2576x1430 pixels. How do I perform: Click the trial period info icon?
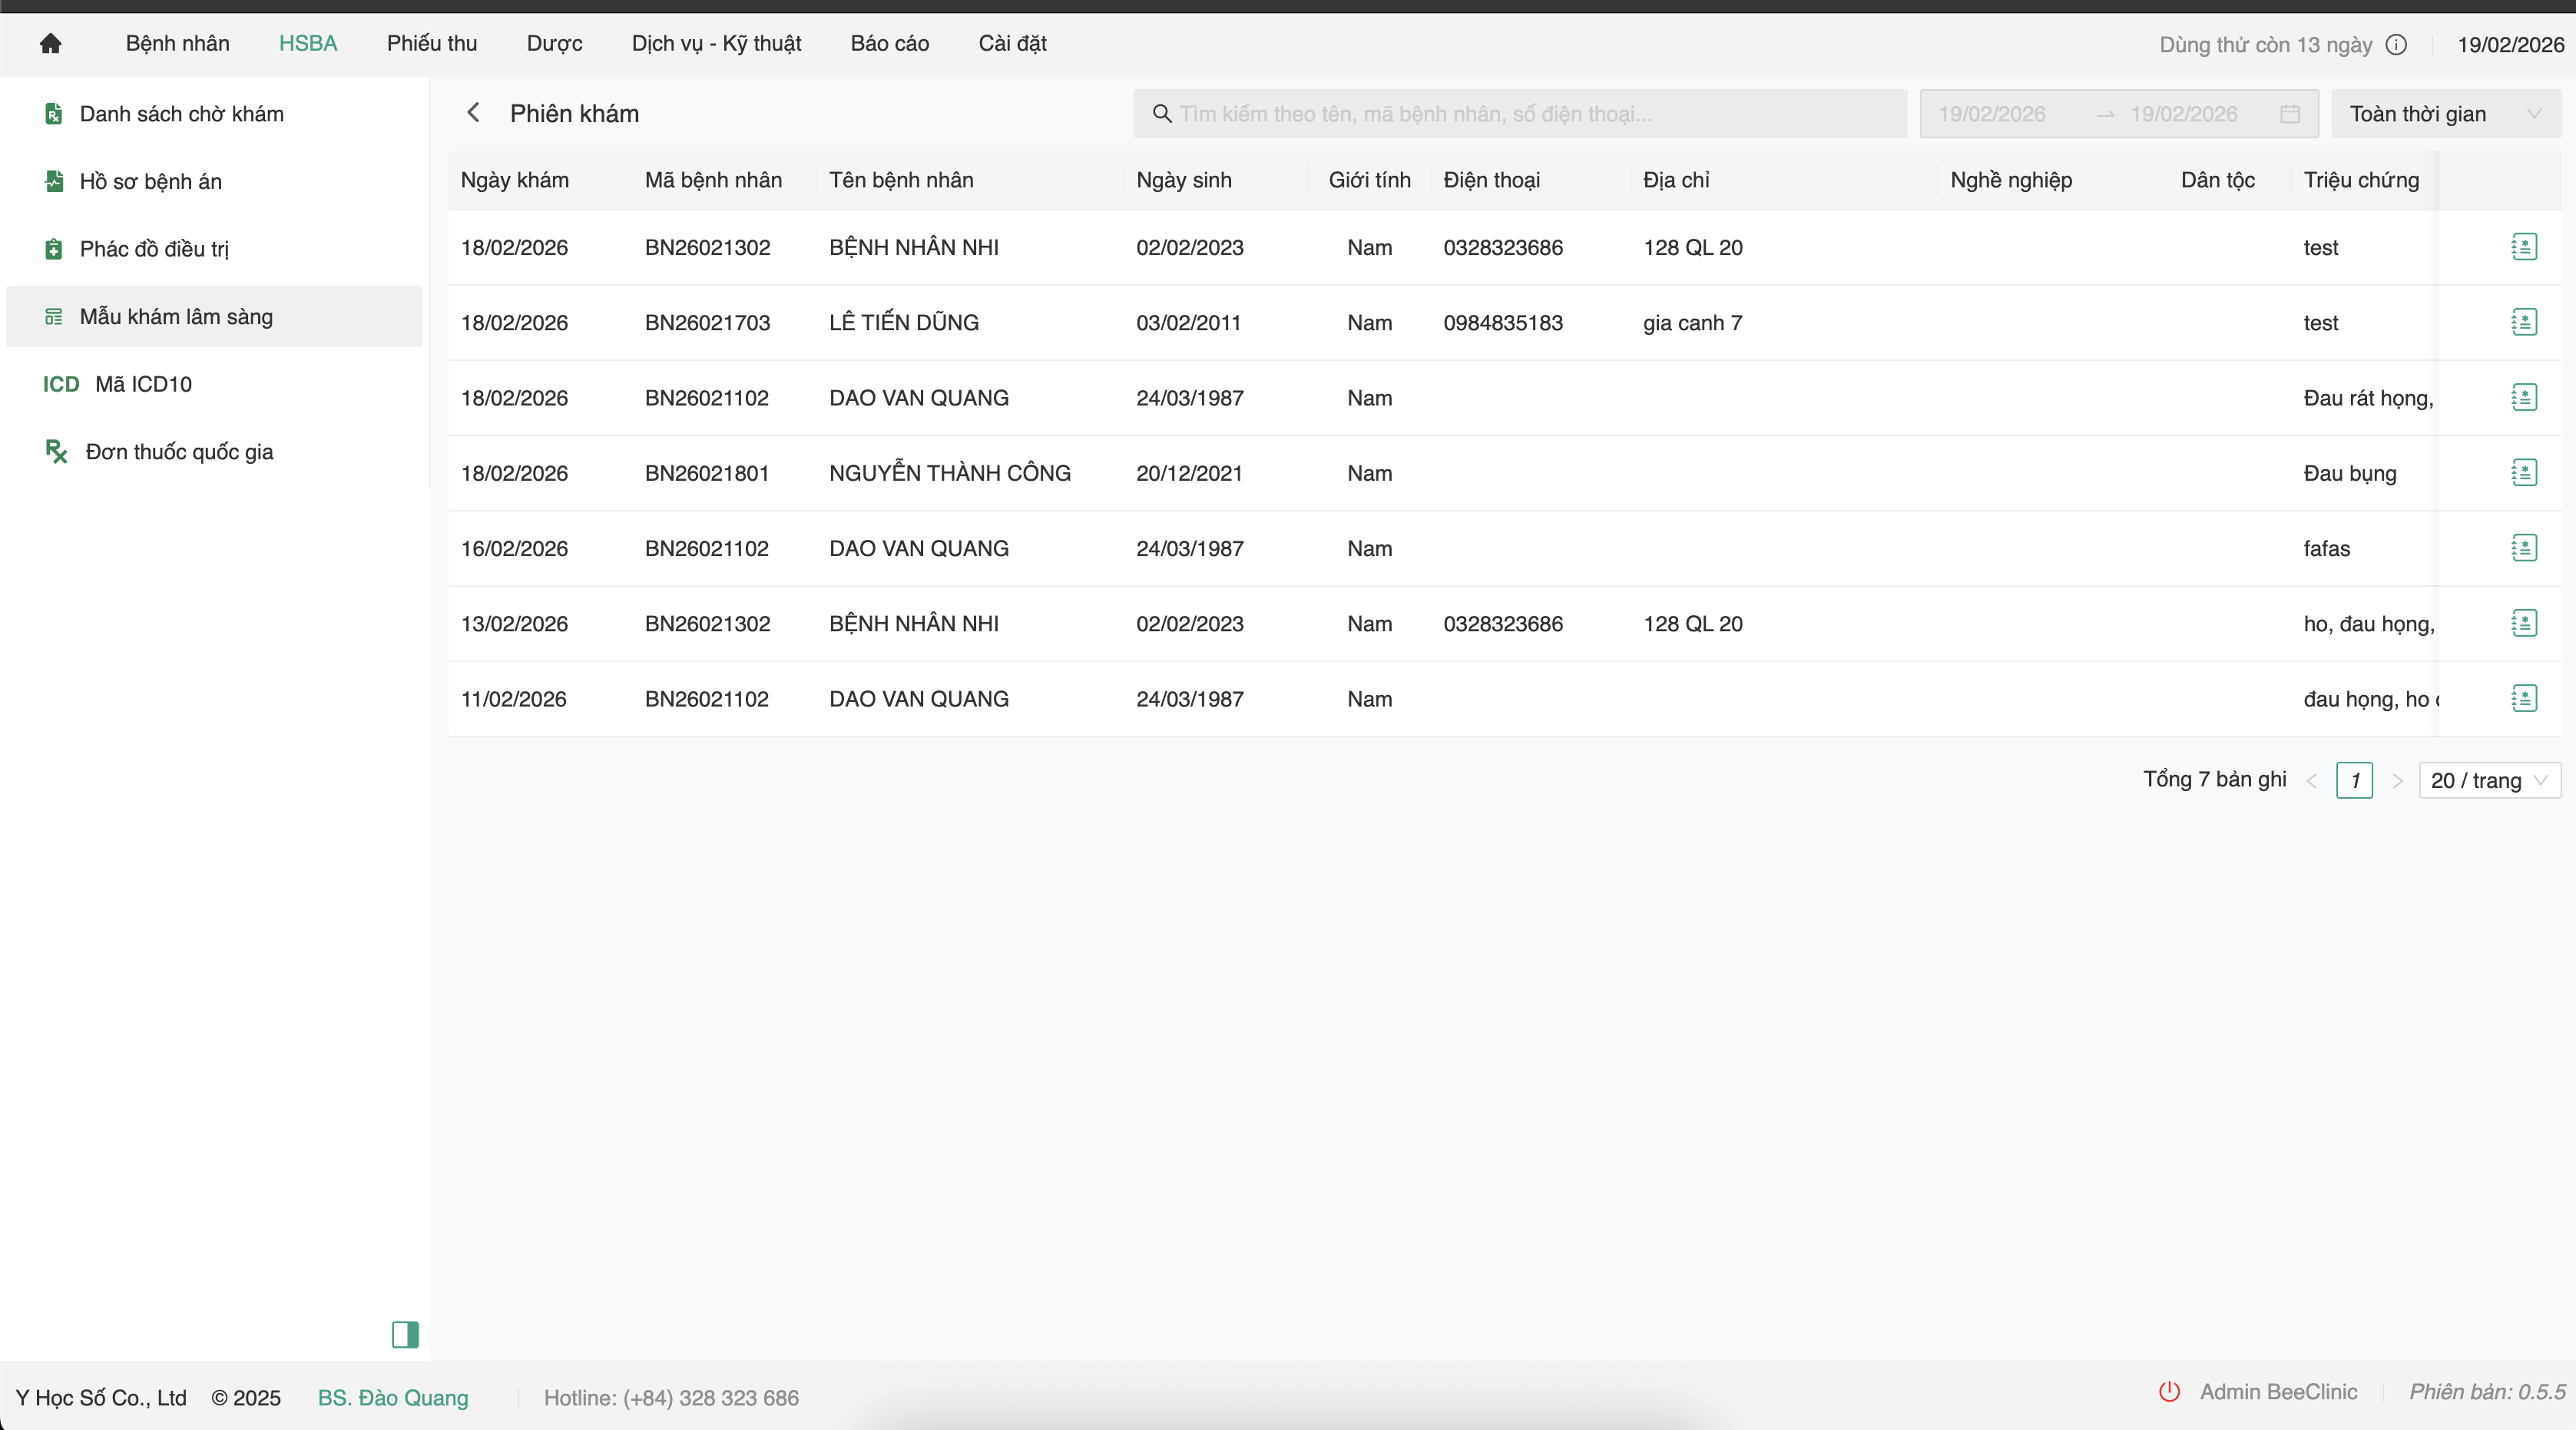(2396, 44)
